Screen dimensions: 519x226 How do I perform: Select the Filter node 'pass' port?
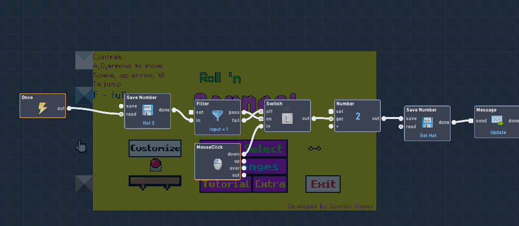[244, 112]
